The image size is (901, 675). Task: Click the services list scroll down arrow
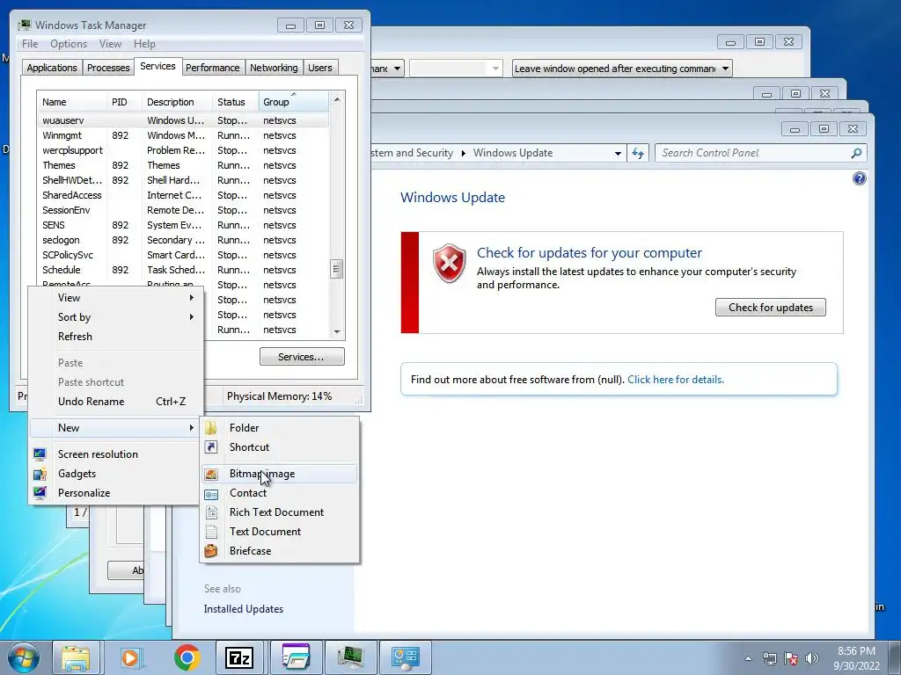point(337,331)
